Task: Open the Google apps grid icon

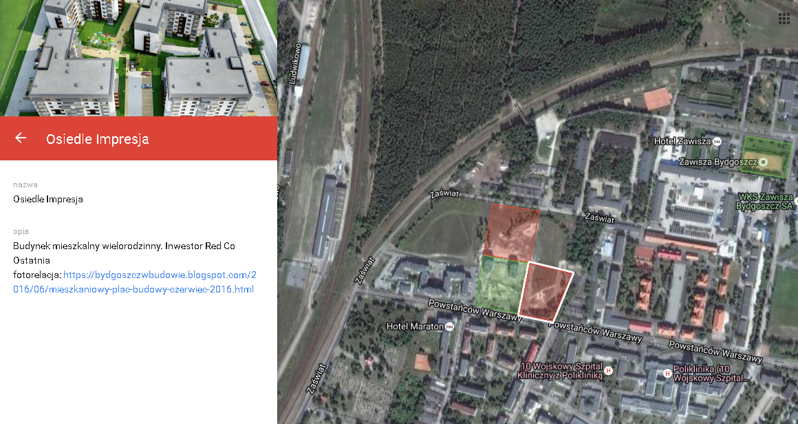Action: [x=784, y=19]
